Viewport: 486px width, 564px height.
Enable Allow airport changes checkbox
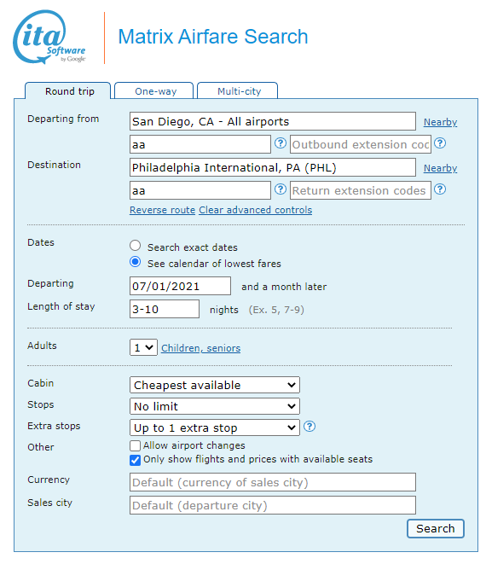pos(136,446)
